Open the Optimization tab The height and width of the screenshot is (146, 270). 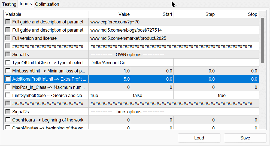click(47, 4)
